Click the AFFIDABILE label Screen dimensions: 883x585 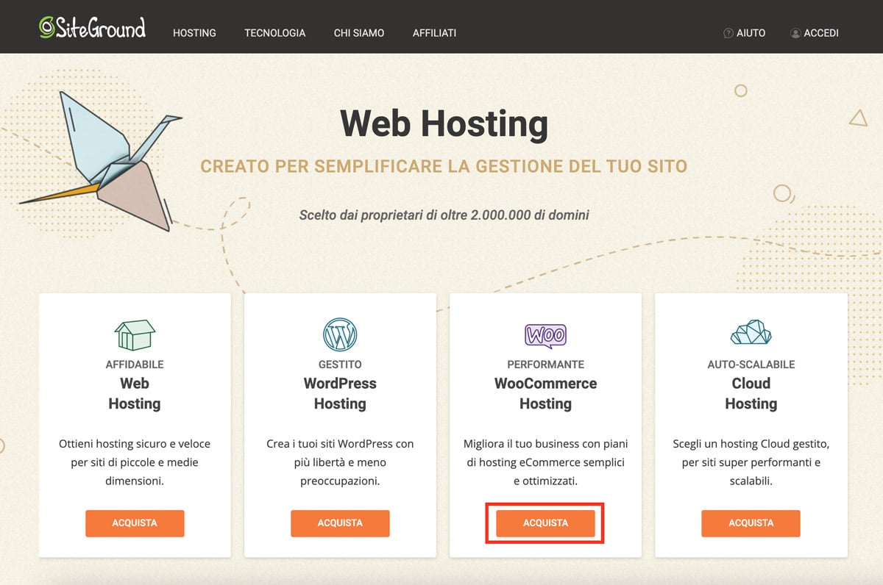click(135, 365)
